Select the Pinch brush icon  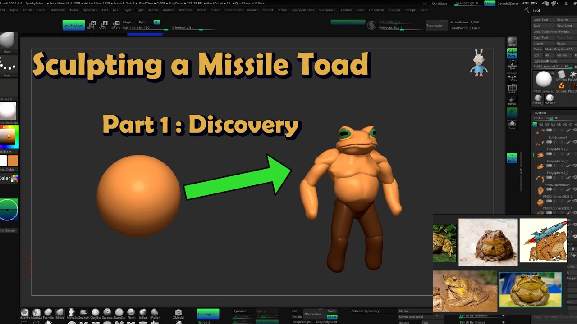tap(131, 314)
